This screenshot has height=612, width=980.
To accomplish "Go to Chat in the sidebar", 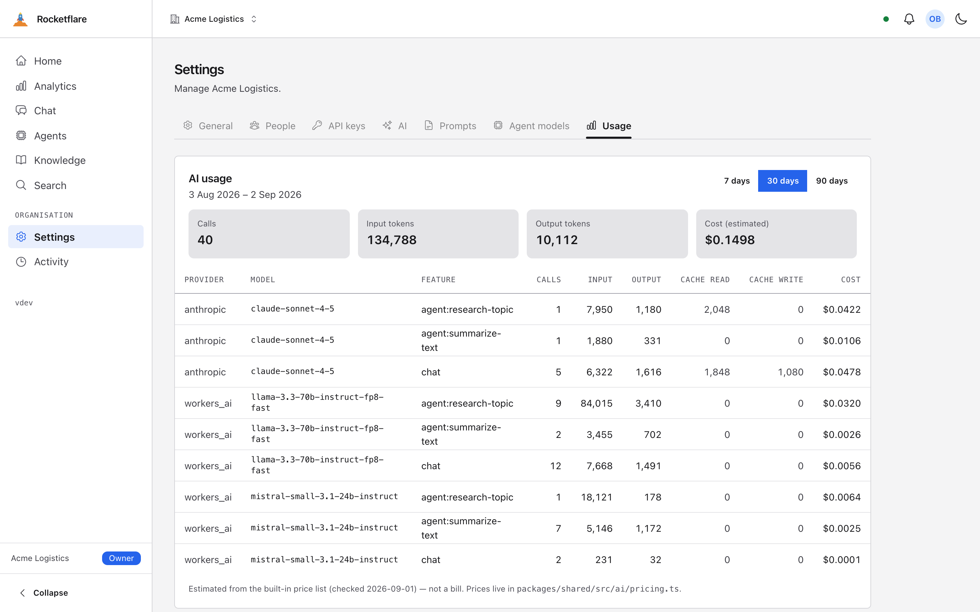I will (76, 111).
